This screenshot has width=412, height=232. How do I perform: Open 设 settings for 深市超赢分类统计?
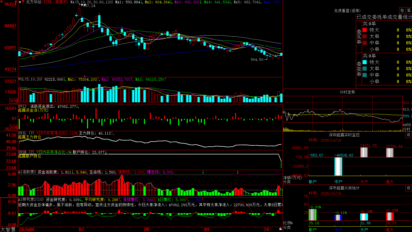pyautogui.click(x=409, y=188)
